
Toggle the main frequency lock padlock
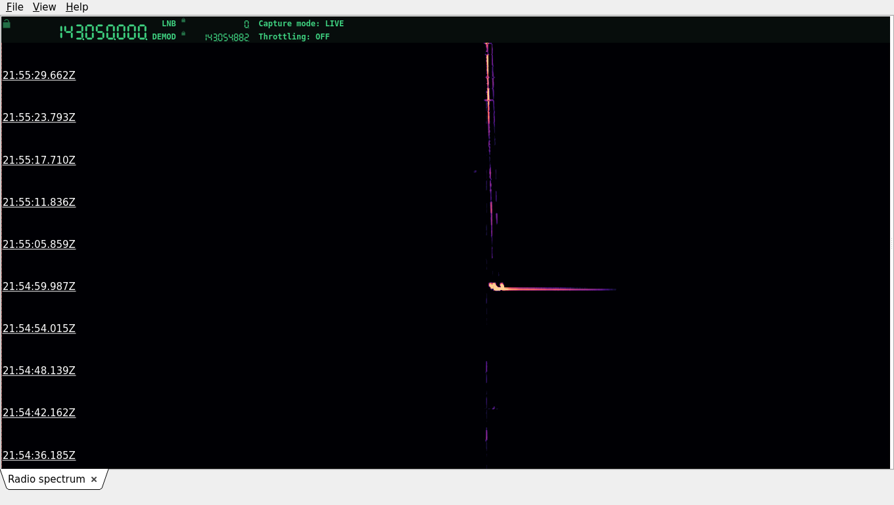pyautogui.click(x=7, y=24)
